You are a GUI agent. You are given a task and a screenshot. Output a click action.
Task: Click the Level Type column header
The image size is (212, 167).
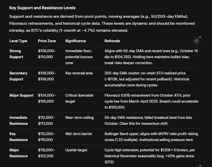point(18,41)
